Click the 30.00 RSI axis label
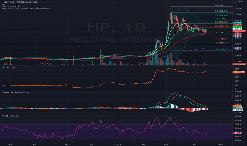 pos(237,140)
